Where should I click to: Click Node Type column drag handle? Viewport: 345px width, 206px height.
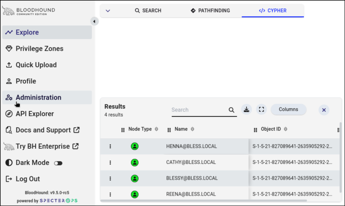coord(123,130)
